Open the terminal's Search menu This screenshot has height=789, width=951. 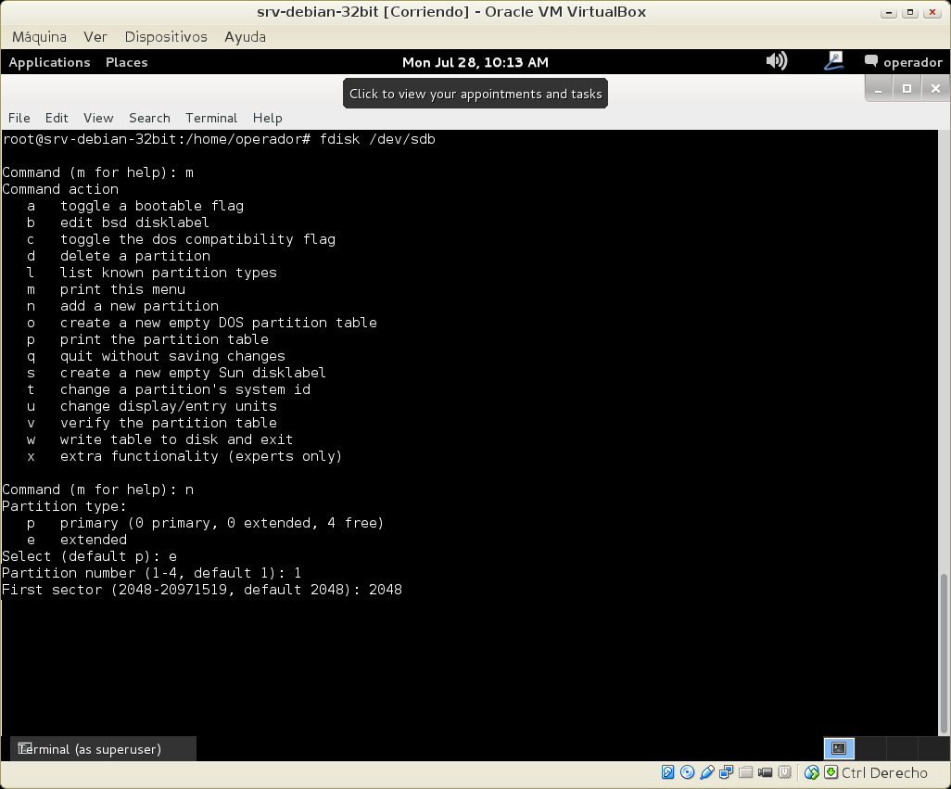[149, 118]
